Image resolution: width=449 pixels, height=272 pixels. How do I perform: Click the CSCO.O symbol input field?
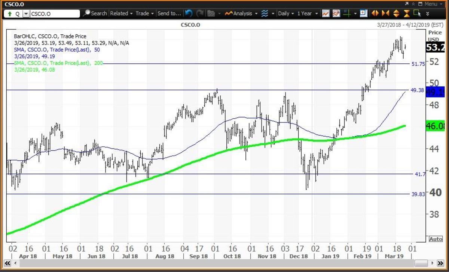click(x=55, y=14)
